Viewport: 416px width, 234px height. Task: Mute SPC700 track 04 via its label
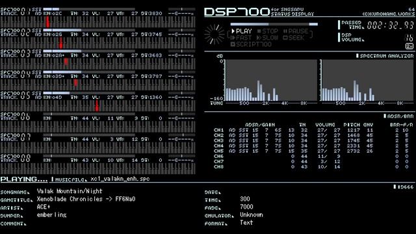pos(16,74)
